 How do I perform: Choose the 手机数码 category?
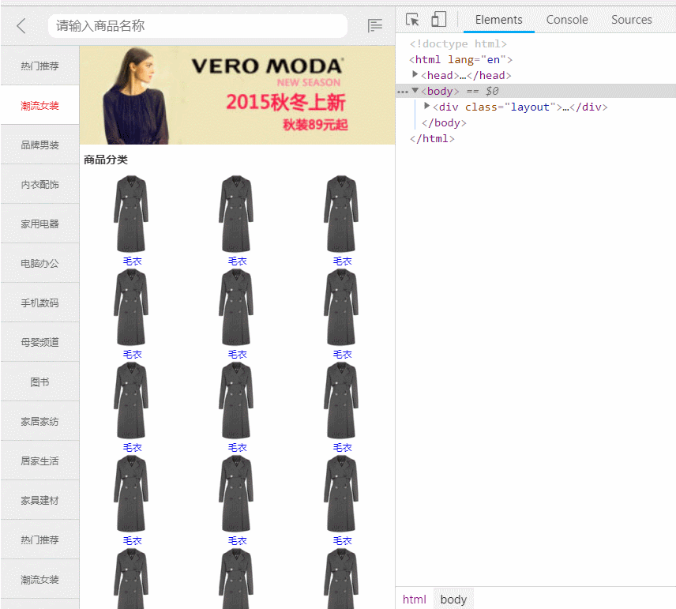(39, 303)
